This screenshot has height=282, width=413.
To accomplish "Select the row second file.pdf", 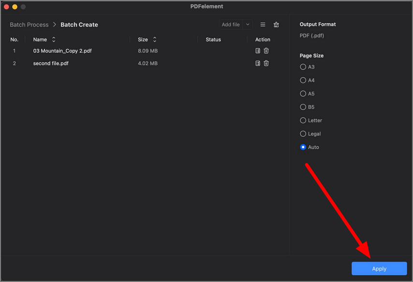I will pos(144,63).
